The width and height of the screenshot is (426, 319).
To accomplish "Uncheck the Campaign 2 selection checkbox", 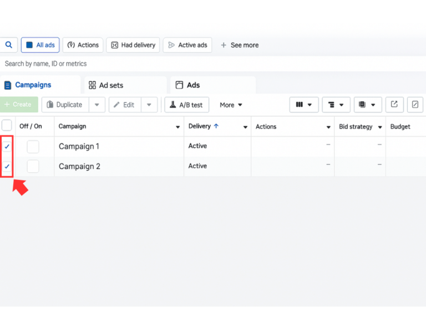I will coord(7,166).
